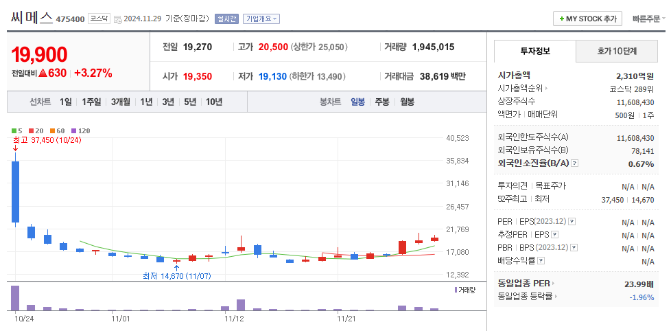Viewport: 671px width, 331px height.
Task: Click the 코스닥 market badge
Action: pos(99,19)
